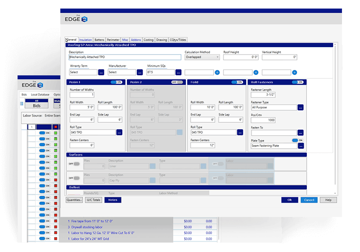The width and height of the screenshot is (360, 252).
Task: Enable first Surfaces row Liner toggle
Action: point(74,164)
